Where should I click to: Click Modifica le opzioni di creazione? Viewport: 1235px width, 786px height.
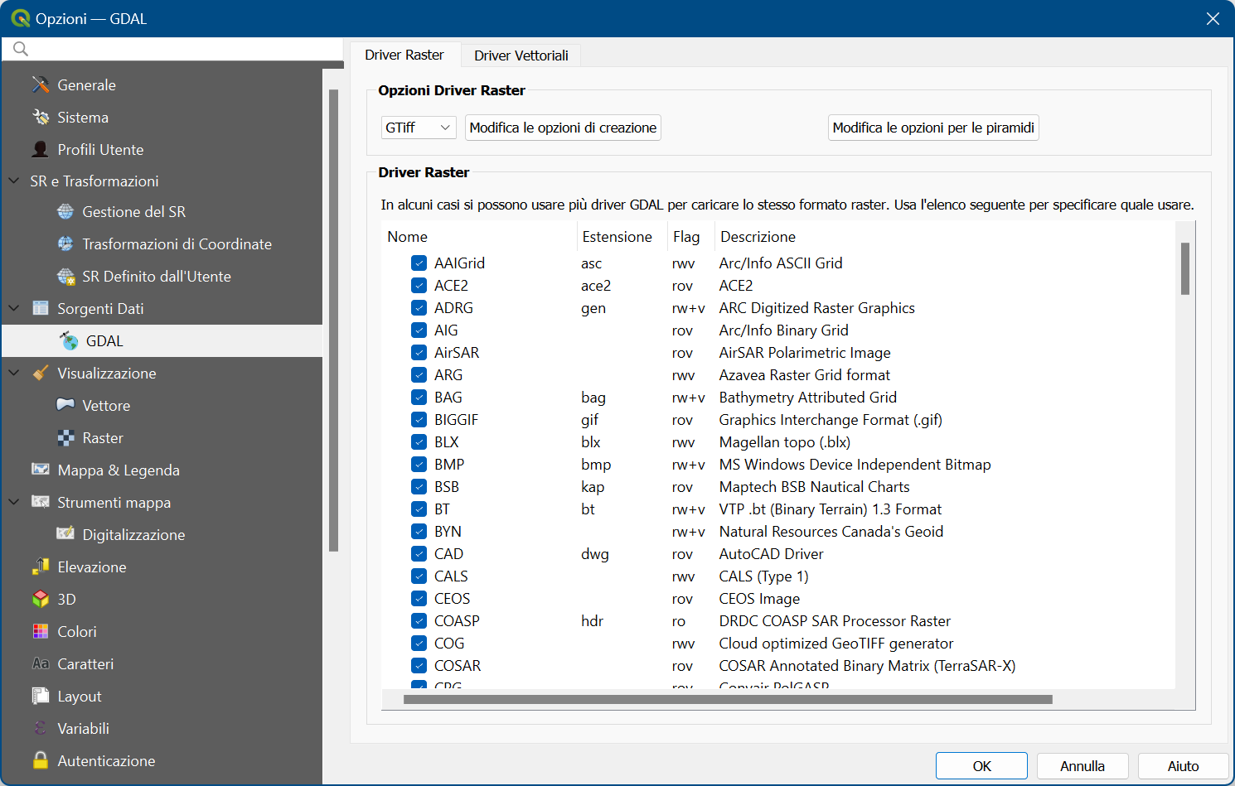click(x=563, y=128)
